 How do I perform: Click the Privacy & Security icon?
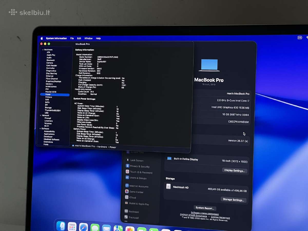click(x=128, y=166)
